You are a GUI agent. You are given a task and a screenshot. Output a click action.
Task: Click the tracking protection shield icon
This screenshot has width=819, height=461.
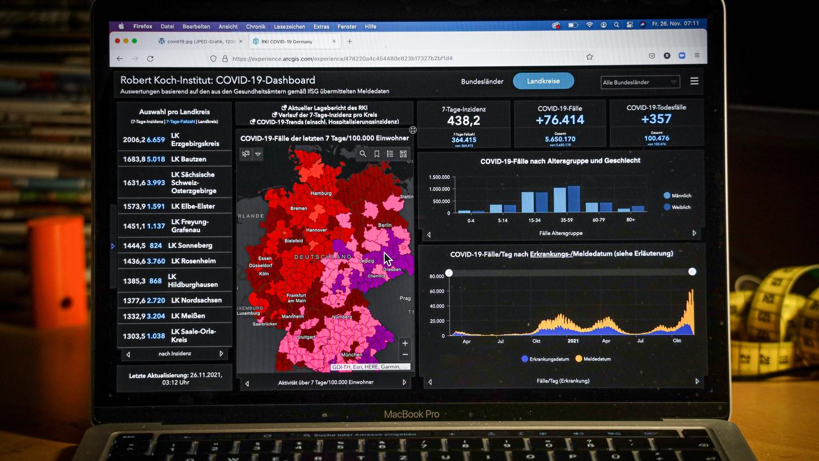pyautogui.click(x=213, y=59)
